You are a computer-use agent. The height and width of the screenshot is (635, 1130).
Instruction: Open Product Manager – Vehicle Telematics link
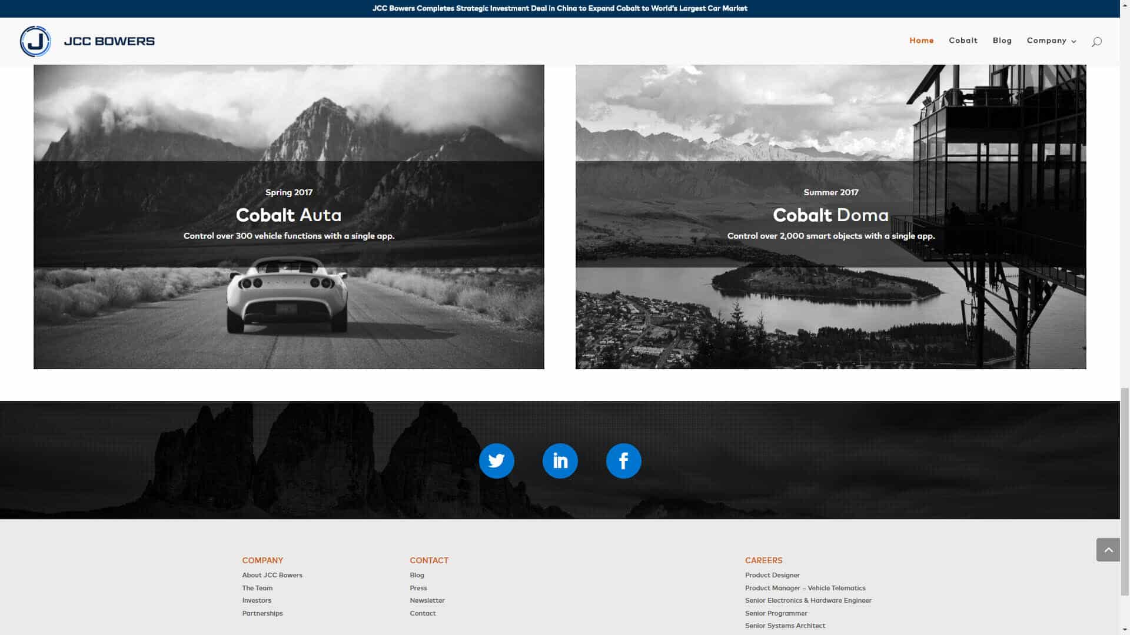pyautogui.click(x=805, y=588)
